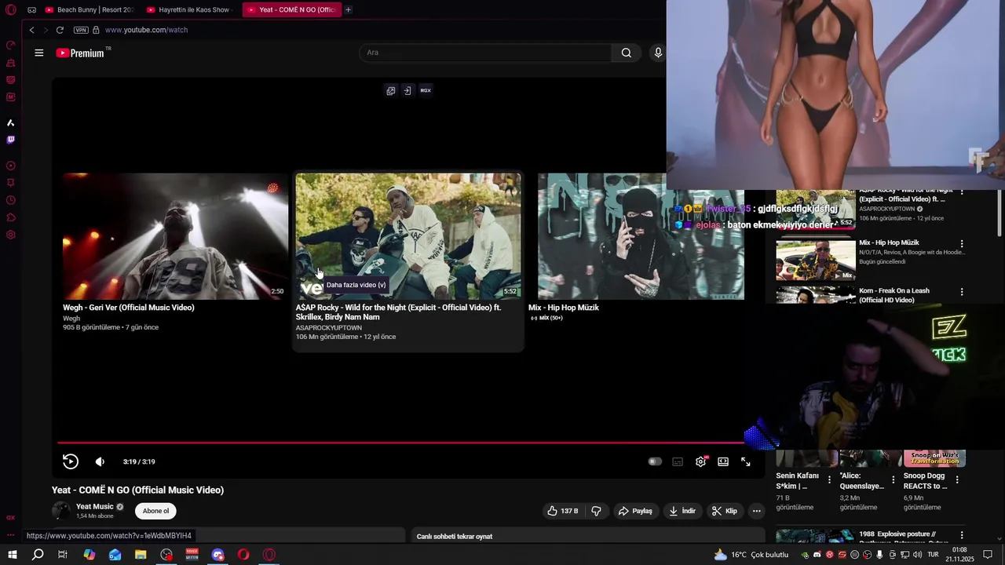Like the video with 137 B

click(x=563, y=511)
